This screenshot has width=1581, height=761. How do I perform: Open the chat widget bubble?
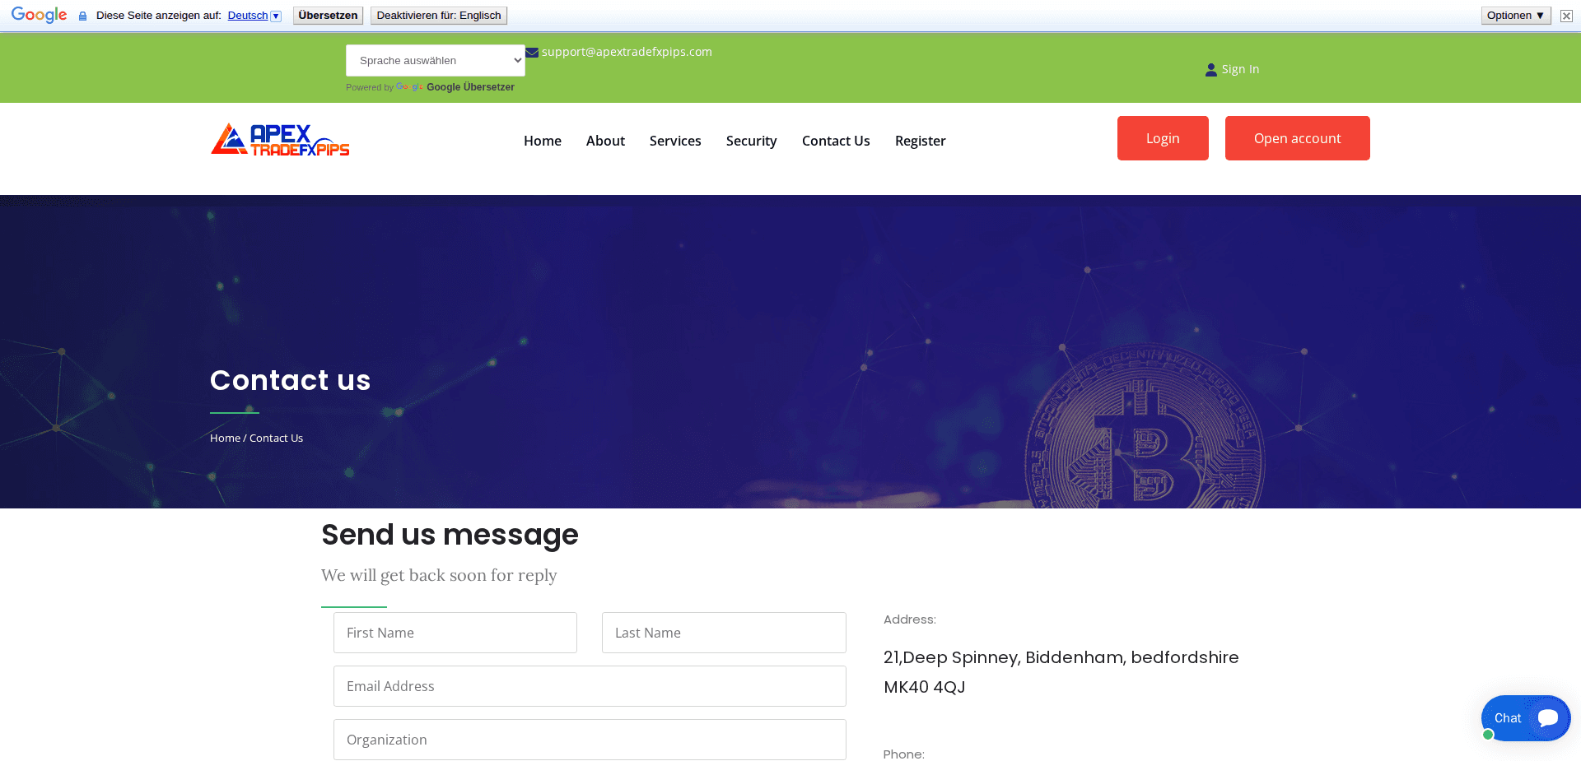(1525, 717)
